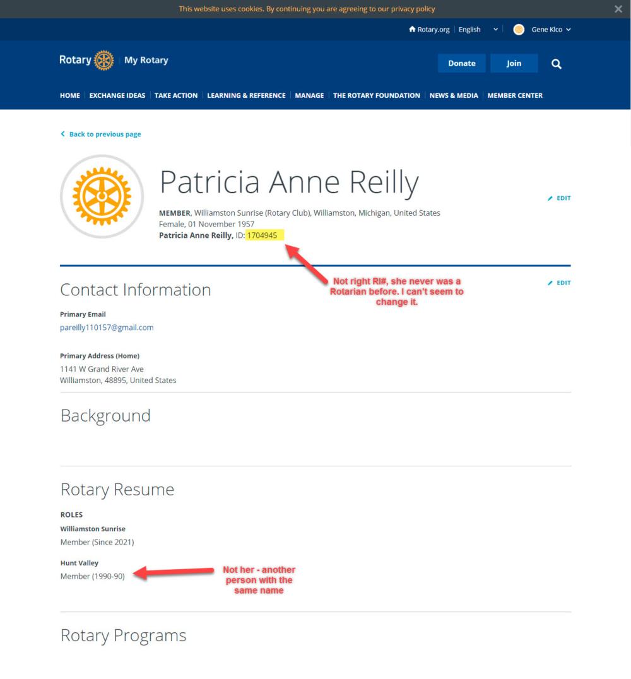631x679 pixels.
Task: Click Member (1990-90) role entry
Action: (92, 576)
